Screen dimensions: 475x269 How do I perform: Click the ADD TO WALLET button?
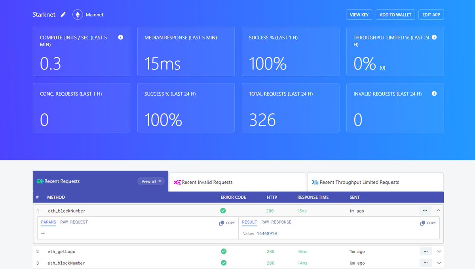(395, 14)
